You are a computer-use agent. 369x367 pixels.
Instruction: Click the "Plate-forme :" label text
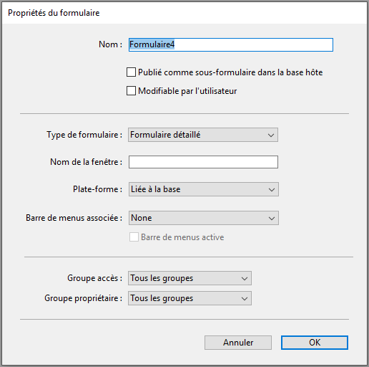[x=97, y=189]
